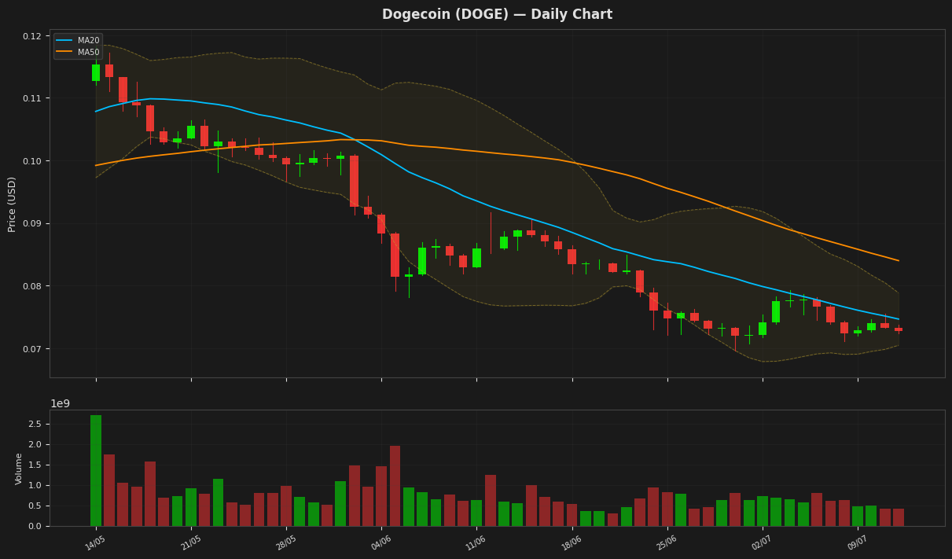Click the 1e9 volume scale label

pyautogui.click(x=61, y=403)
